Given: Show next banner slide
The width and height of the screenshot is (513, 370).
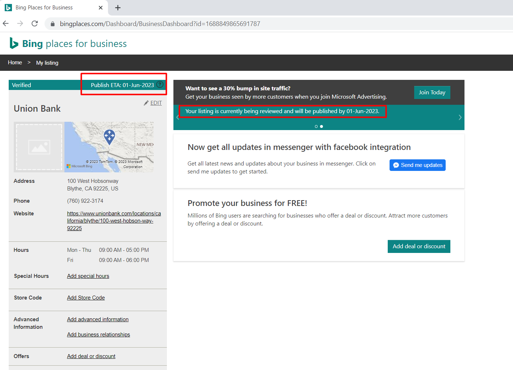Looking at the screenshot, I should 460,117.
